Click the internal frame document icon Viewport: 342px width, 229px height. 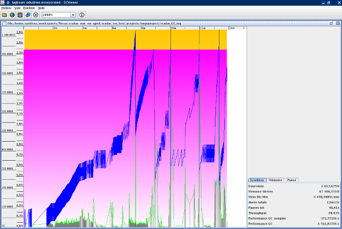(x=4, y=23)
